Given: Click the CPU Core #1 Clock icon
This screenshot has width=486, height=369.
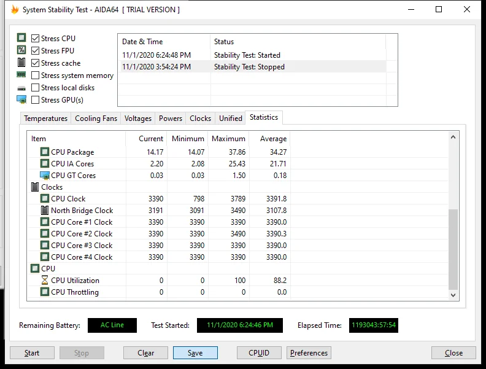Looking at the screenshot, I should pyautogui.click(x=45, y=222).
